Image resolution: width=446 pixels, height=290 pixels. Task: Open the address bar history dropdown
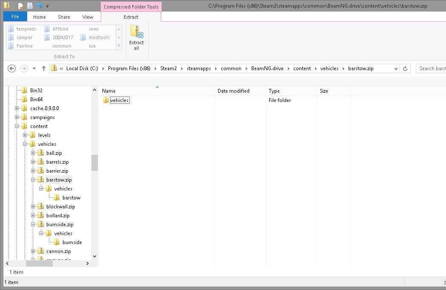click(x=396, y=68)
